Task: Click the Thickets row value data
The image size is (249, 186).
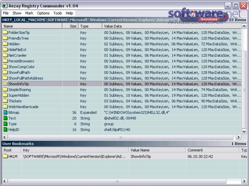Action: (x=172, y=101)
